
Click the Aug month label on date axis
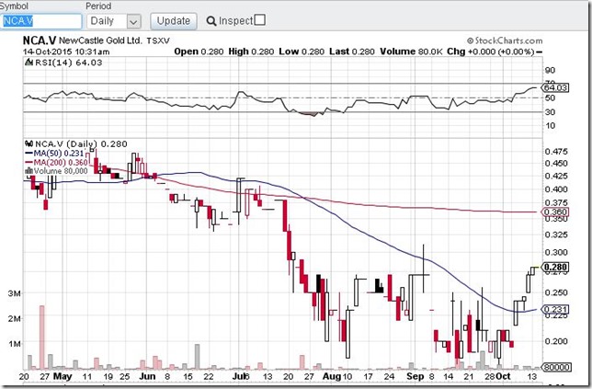click(x=332, y=376)
